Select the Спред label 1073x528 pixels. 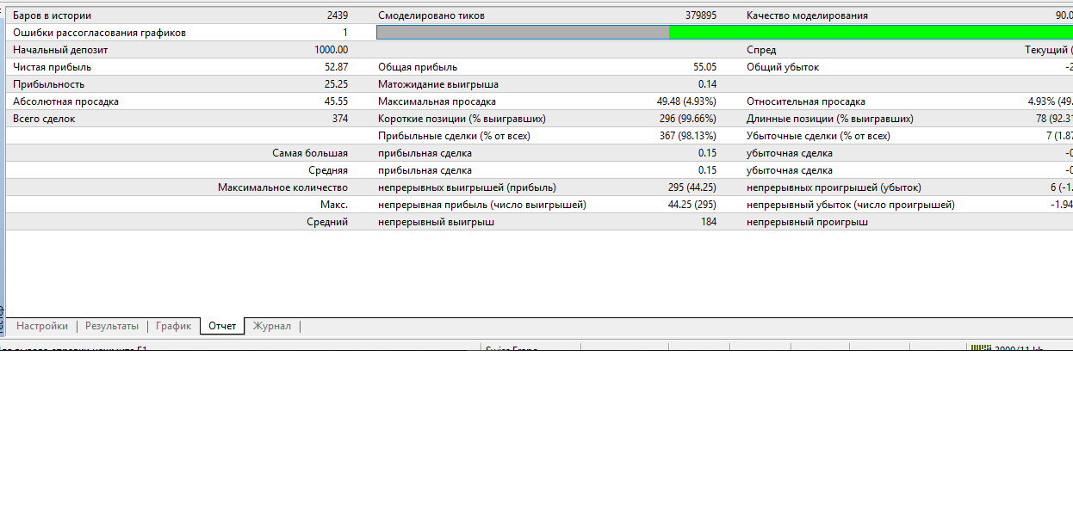pos(761,50)
